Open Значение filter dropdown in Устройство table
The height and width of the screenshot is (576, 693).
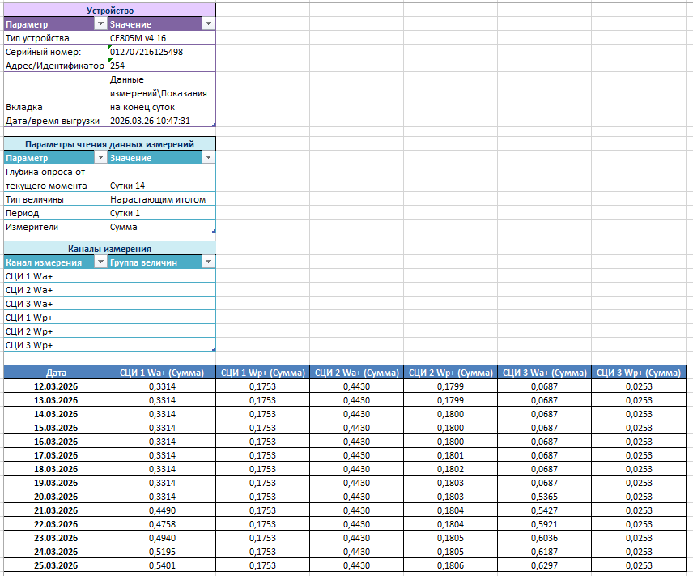pos(209,24)
